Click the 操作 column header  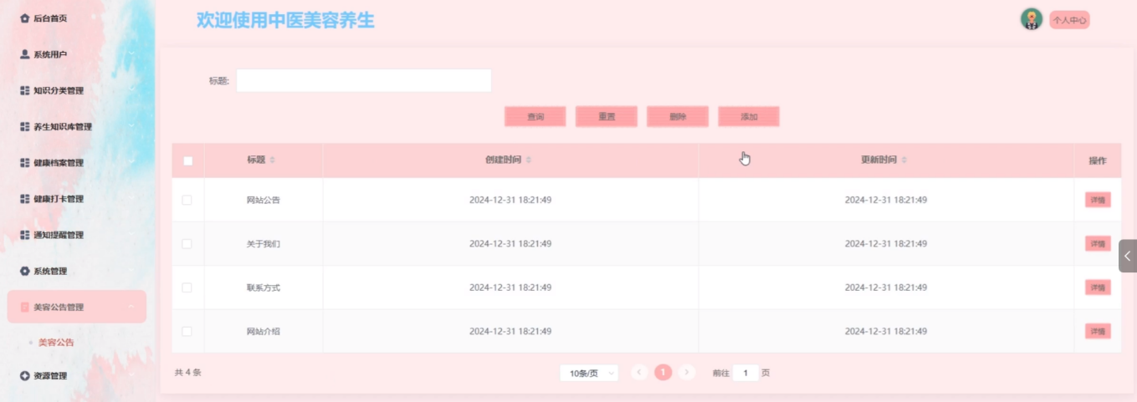1098,160
